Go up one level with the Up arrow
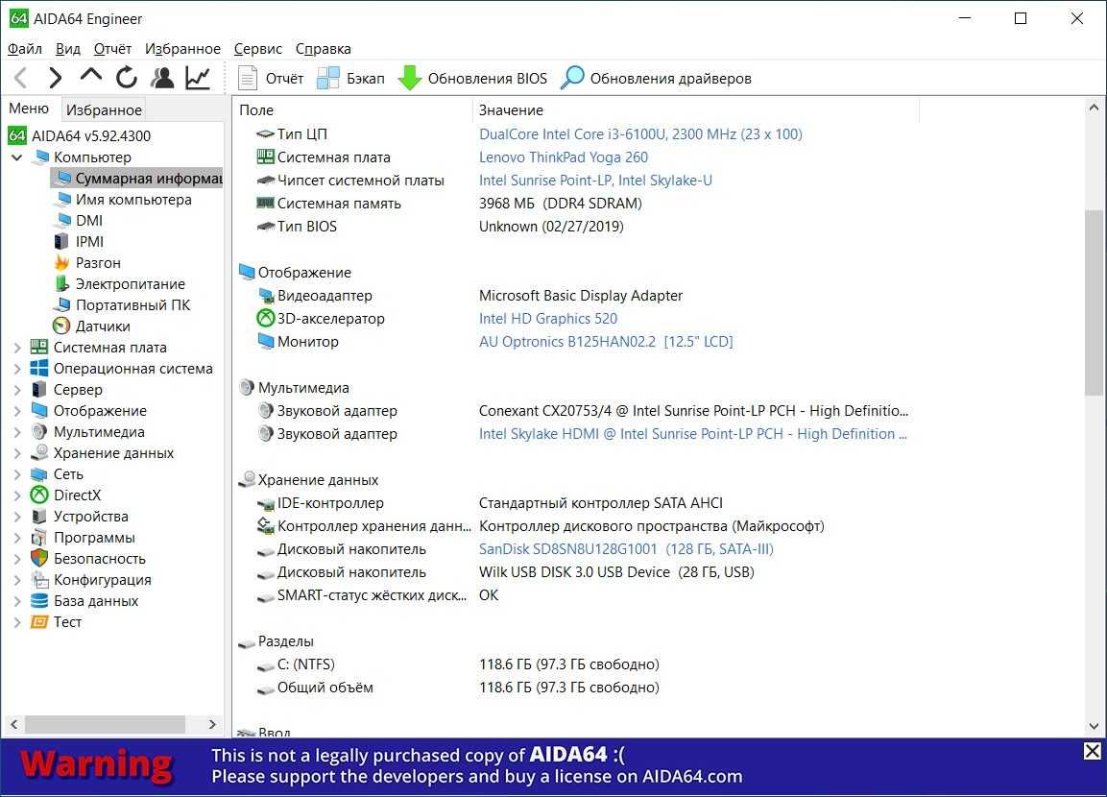1107x797 pixels. point(91,76)
